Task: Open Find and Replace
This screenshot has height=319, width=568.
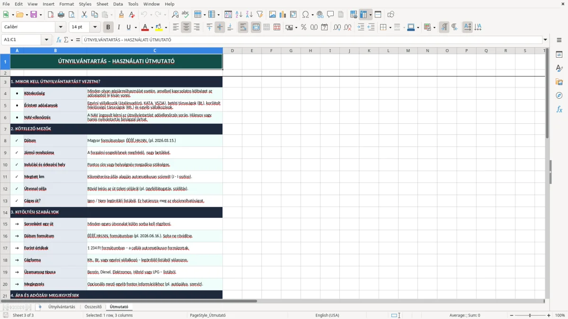Action: (175, 15)
